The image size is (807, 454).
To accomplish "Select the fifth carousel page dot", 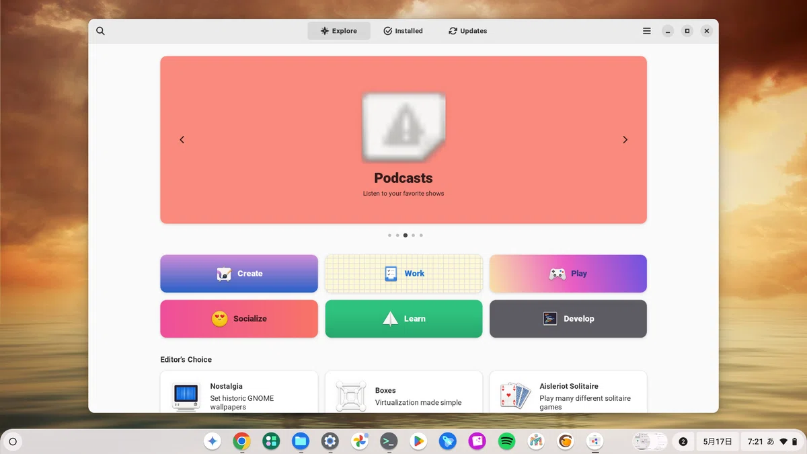I will pyautogui.click(x=421, y=235).
